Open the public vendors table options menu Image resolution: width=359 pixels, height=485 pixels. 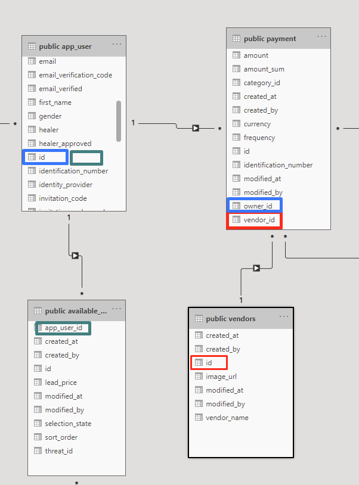click(x=284, y=316)
